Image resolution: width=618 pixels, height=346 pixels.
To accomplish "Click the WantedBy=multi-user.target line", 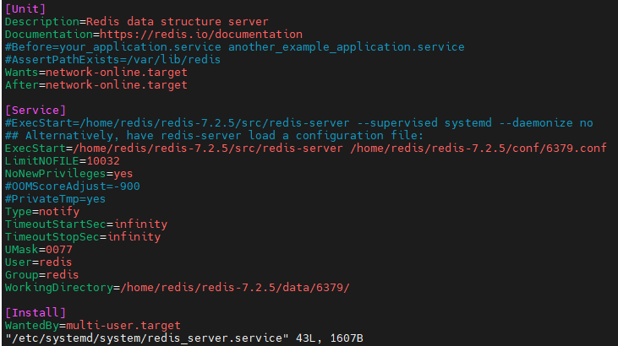I will [93, 325].
